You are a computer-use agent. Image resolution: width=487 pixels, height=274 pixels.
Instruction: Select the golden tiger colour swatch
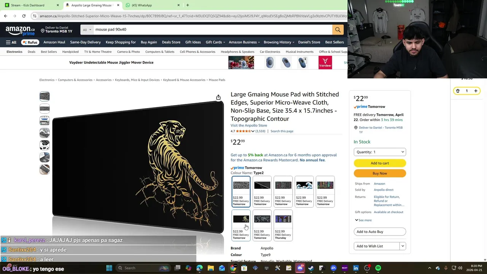241,225
